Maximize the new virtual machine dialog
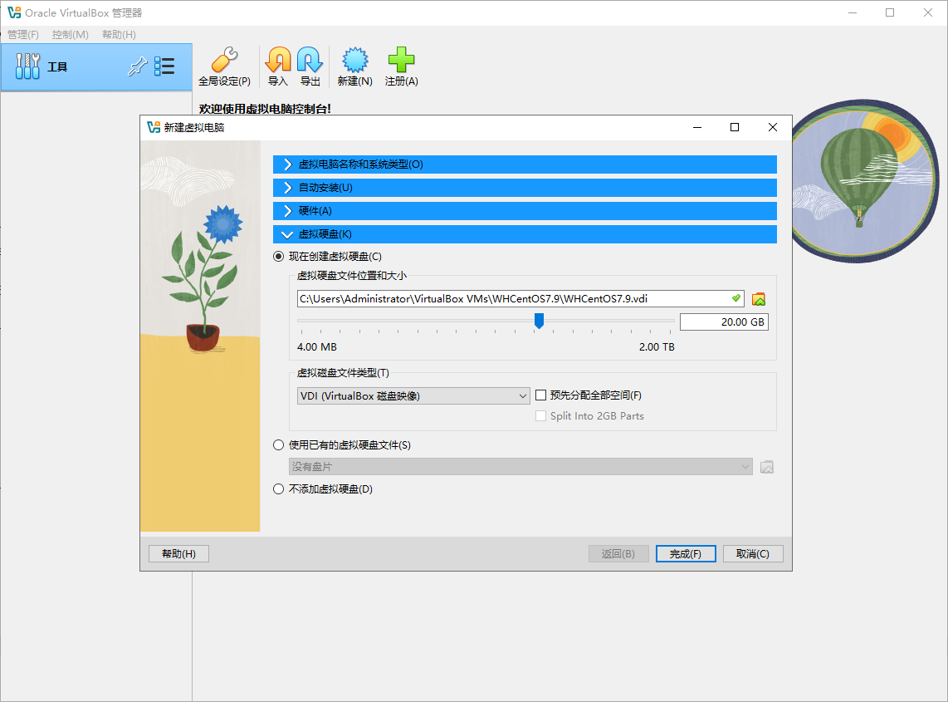The width and height of the screenshot is (948, 702). click(x=735, y=127)
